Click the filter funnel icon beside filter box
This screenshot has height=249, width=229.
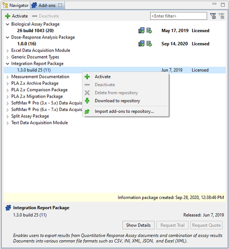(x=213, y=16)
